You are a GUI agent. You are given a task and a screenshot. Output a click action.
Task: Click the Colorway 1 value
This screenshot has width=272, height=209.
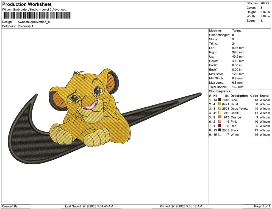point(26,26)
